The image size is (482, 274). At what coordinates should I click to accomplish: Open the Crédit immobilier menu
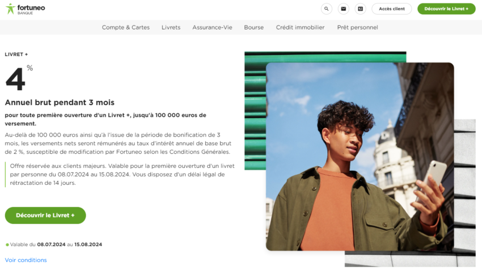[300, 27]
